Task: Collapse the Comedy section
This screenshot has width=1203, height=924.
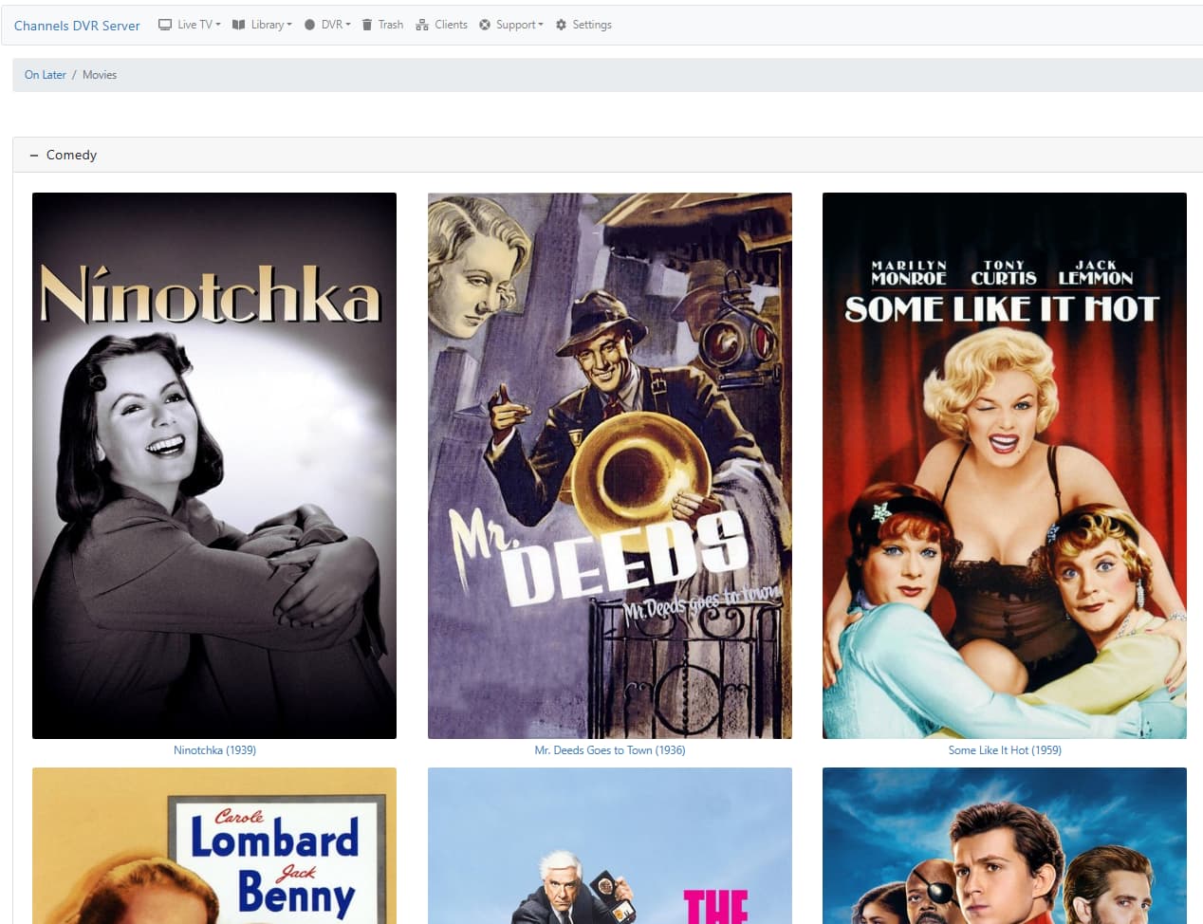Action: 34,155
